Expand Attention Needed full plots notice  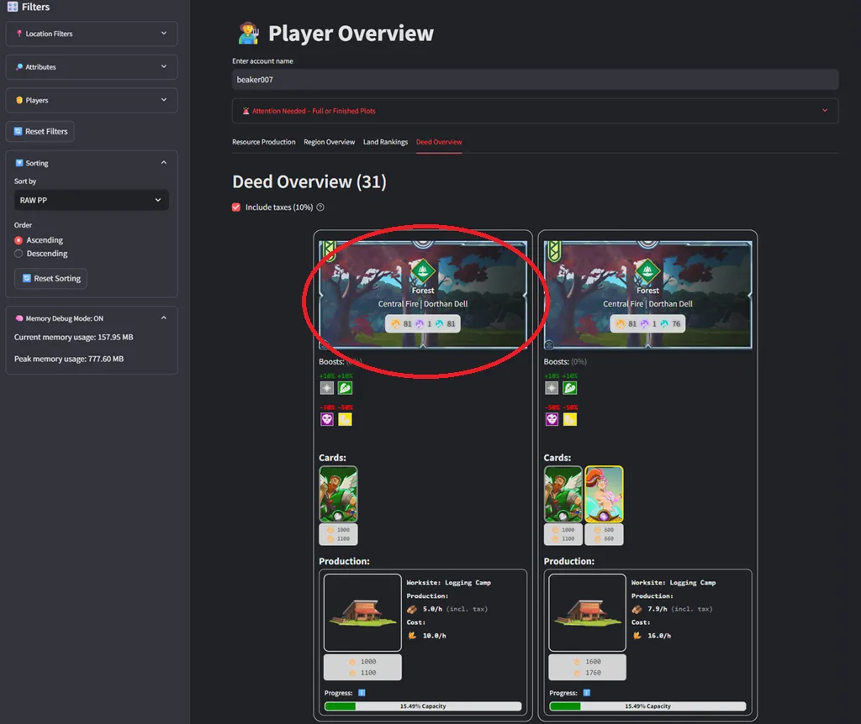point(535,111)
